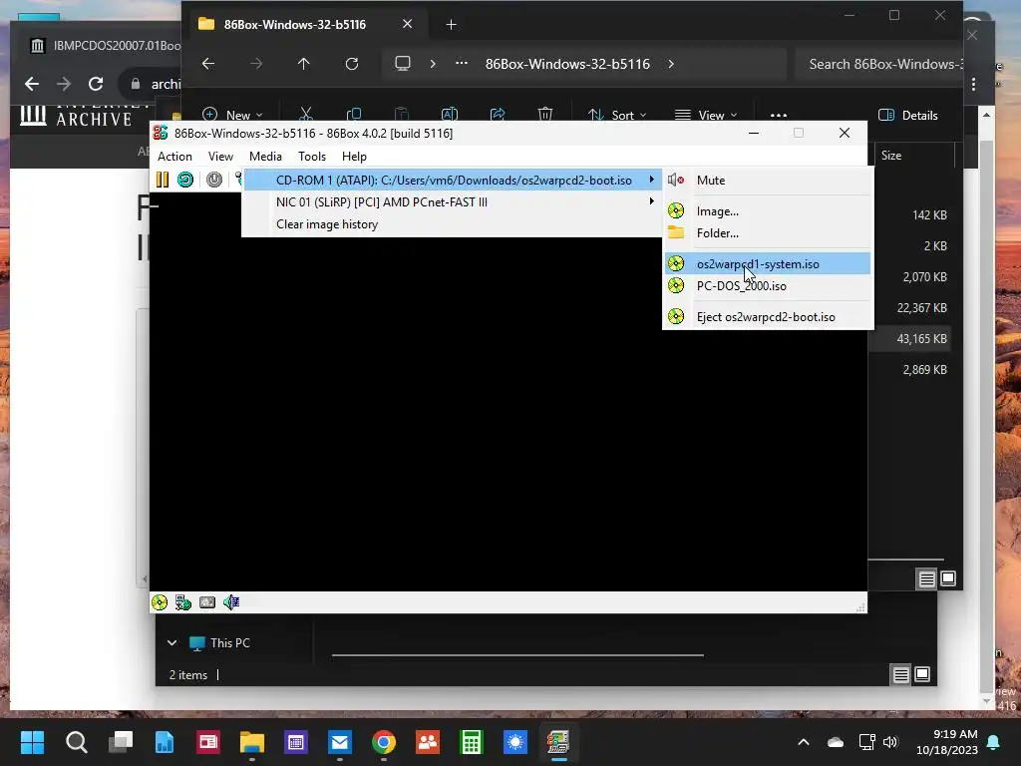Pause the 86Box emulation
Screen dimensions: 1021x766
pyautogui.click(x=163, y=180)
